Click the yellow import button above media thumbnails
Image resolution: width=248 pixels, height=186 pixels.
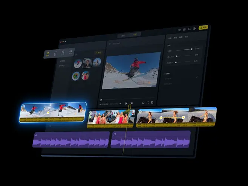[98, 53]
